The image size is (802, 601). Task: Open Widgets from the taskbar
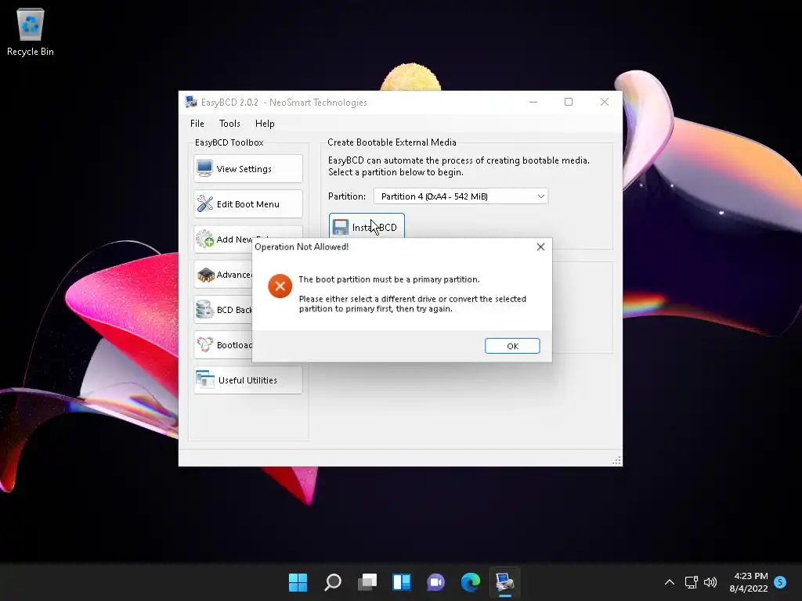pos(402,582)
